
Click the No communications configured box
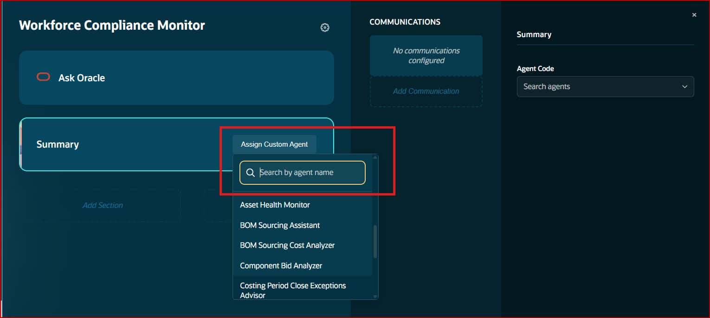pyautogui.click(x=426, y=56)
